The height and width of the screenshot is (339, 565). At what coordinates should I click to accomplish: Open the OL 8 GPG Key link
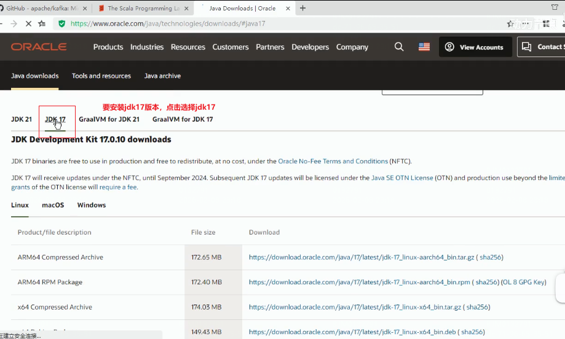(x=523, y=282)
